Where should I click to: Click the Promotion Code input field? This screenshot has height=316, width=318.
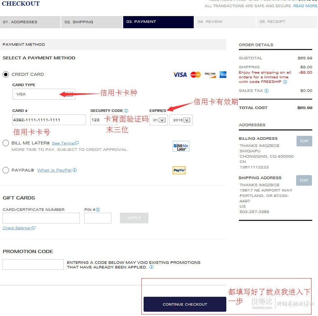[33, 265]
